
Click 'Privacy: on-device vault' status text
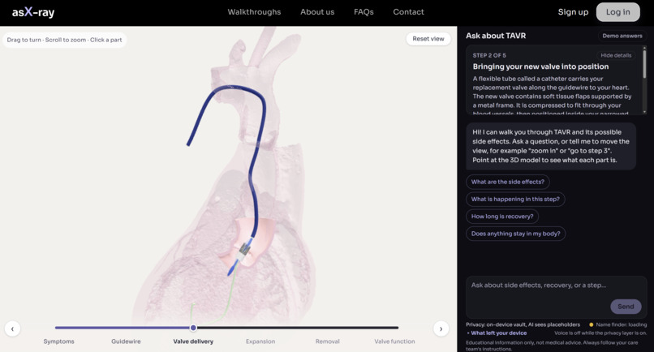tap(523, 324)
